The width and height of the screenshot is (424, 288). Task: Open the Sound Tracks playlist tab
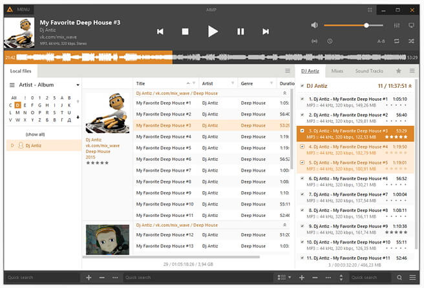pos(369,71)
